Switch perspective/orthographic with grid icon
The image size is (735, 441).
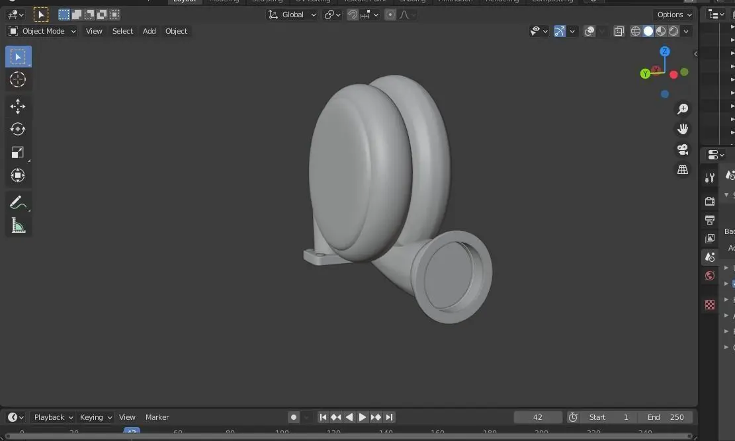click(683, 170)
